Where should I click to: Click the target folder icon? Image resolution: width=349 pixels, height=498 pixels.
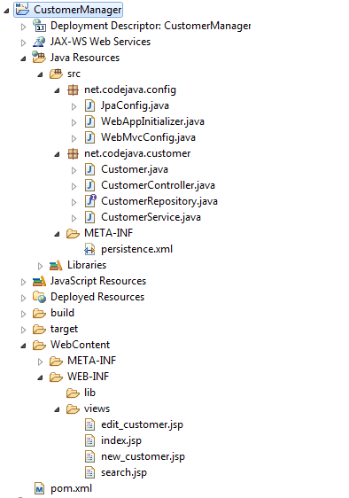point(39,330)
